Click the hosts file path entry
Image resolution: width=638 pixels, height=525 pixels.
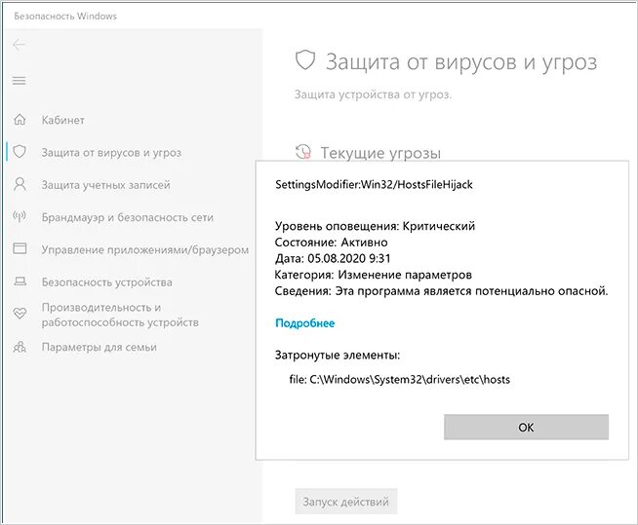pos(400,380)
